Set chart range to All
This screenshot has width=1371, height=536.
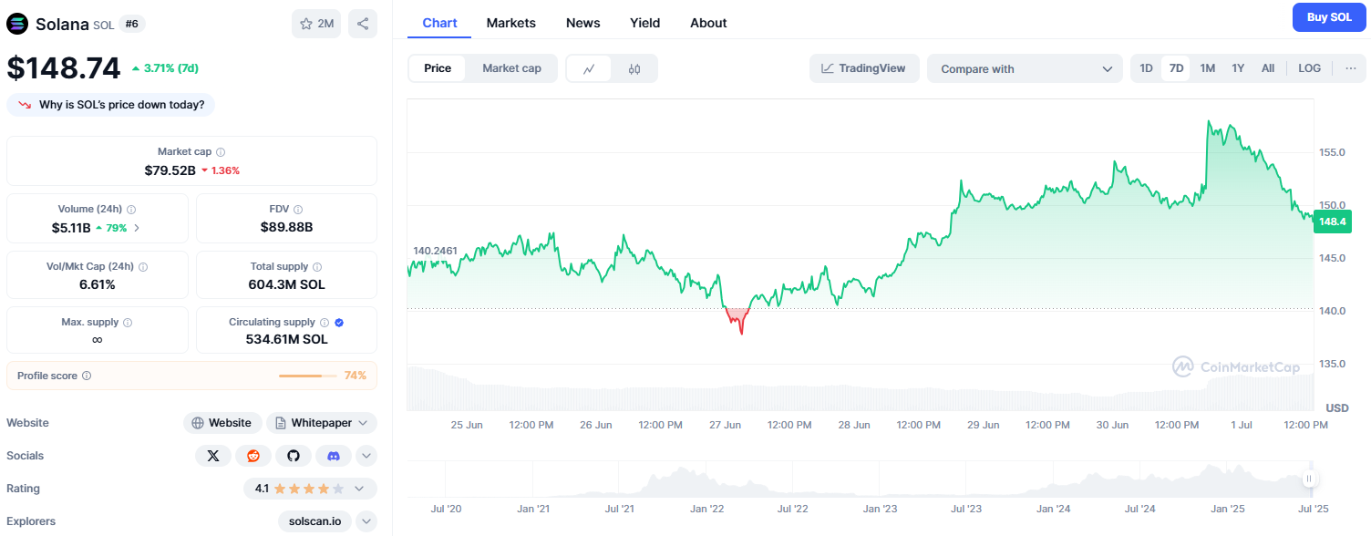[x=1268, y=68]
